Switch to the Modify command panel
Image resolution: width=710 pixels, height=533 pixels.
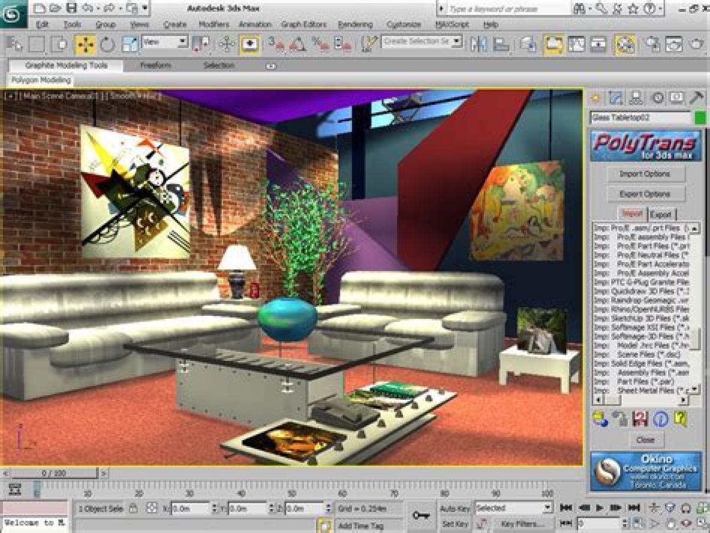pyautogui.click(x=616, y=98)
